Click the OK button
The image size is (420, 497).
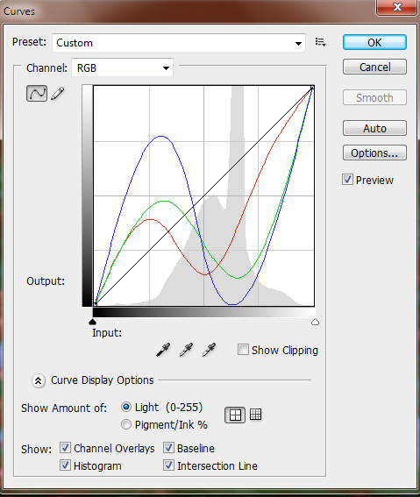(x=374, y=42)
